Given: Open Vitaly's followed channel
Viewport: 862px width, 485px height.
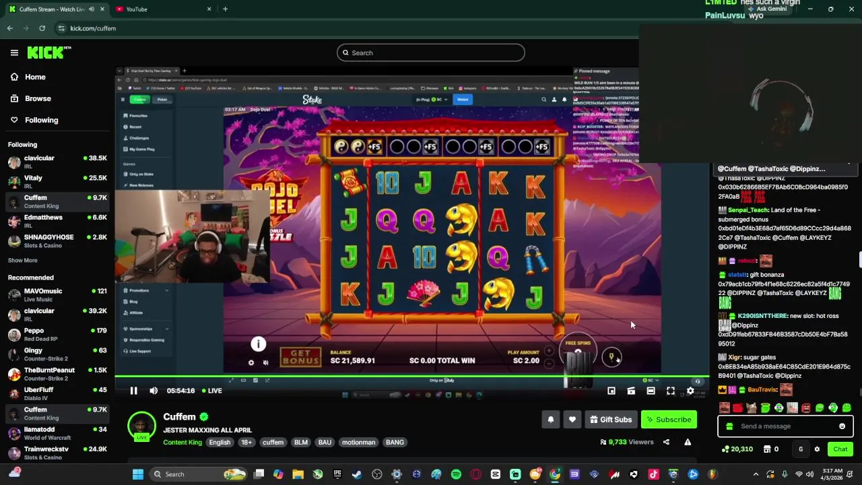Looking at the screenshot, I should click(57, 182).
